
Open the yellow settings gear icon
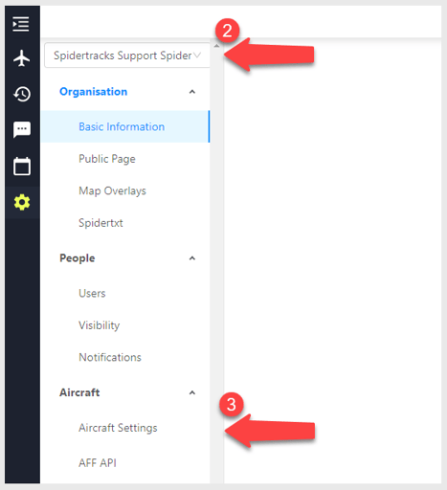click(22, 202)
